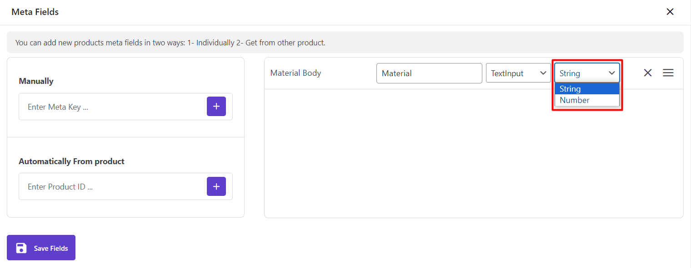691x268 pixels.
Task: Collapse the String value type select box
Action: click(587, 73)
